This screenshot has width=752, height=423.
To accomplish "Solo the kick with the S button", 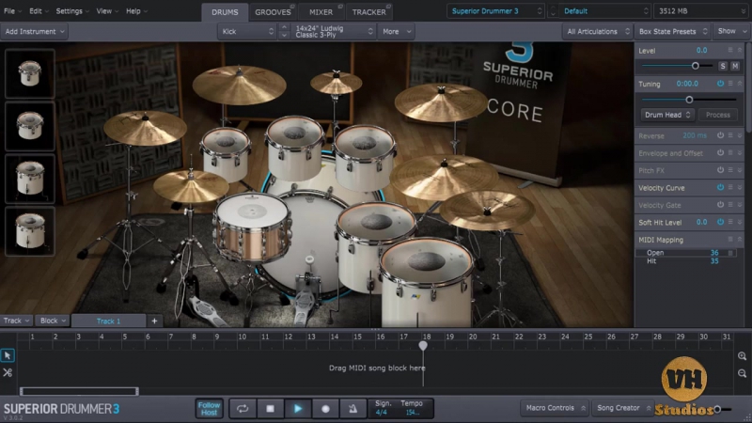I will (x=722, y=66).
